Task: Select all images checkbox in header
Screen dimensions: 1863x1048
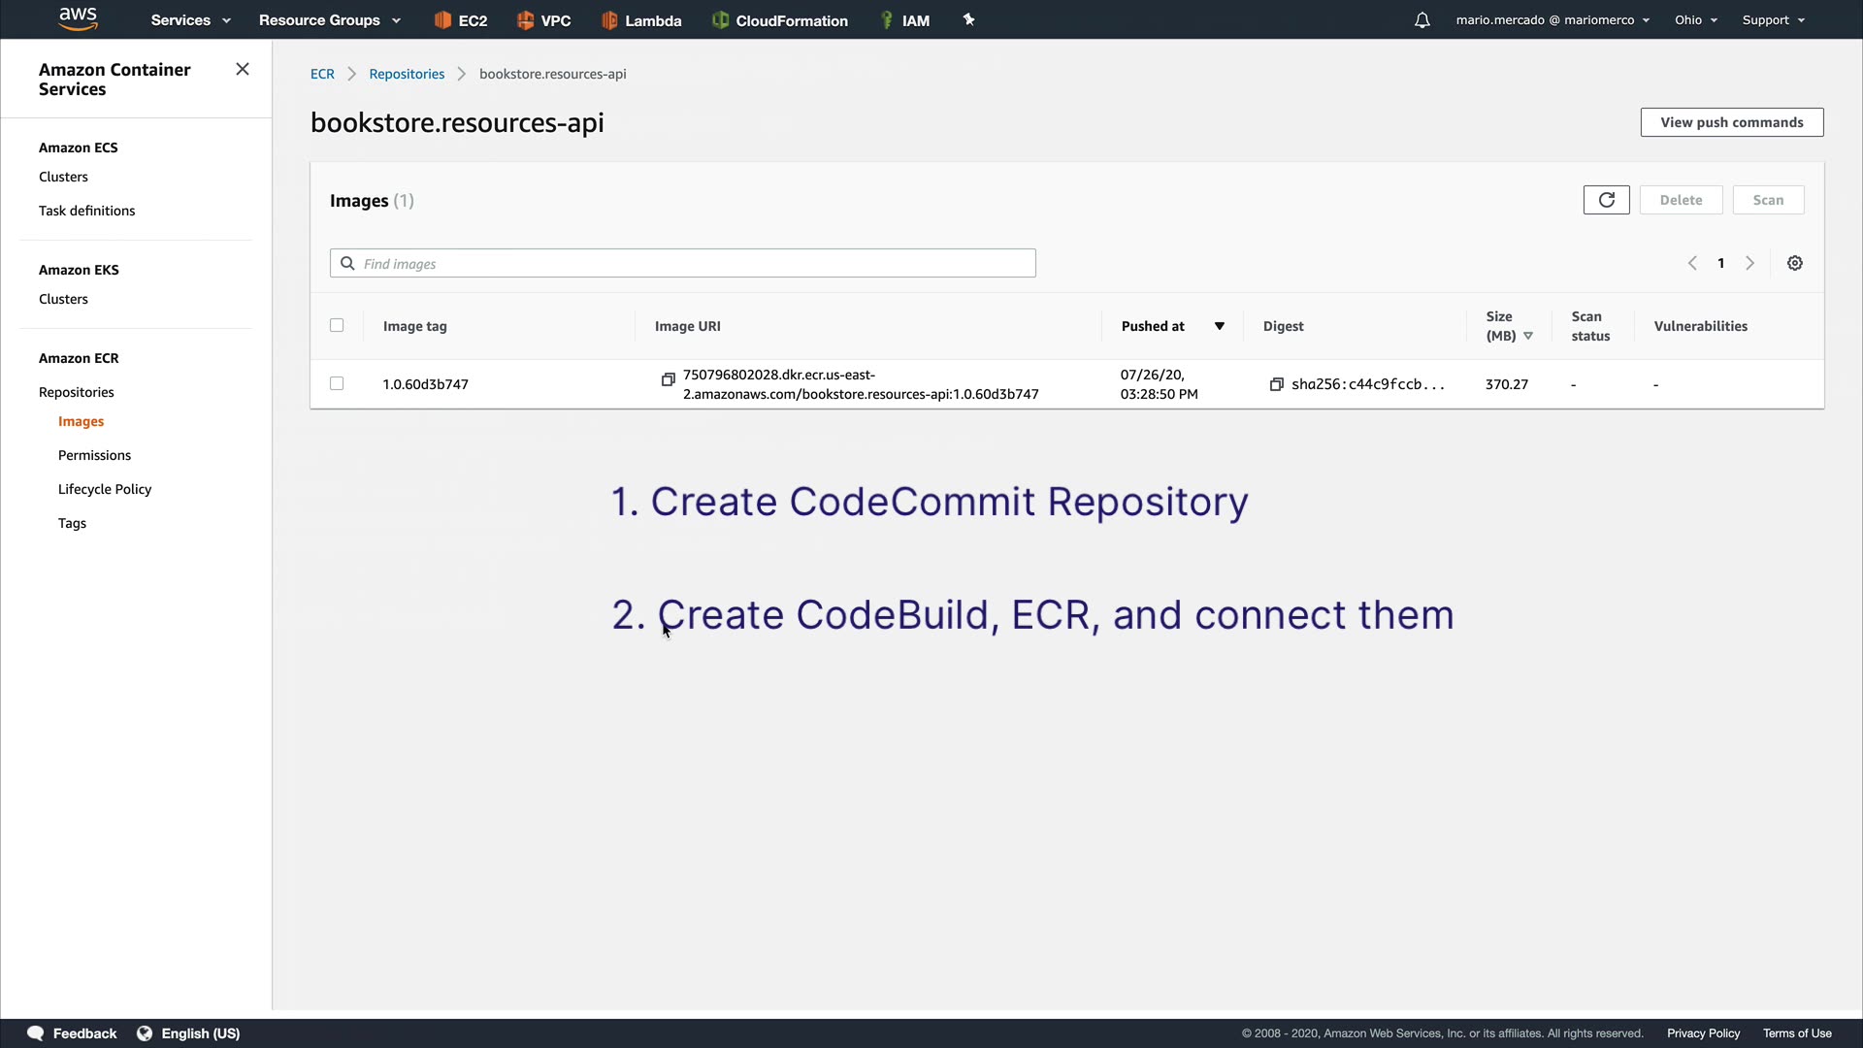Action: (337, 325)
